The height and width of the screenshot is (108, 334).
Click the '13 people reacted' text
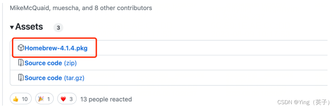pyautogui.click(x=106, y=99)
